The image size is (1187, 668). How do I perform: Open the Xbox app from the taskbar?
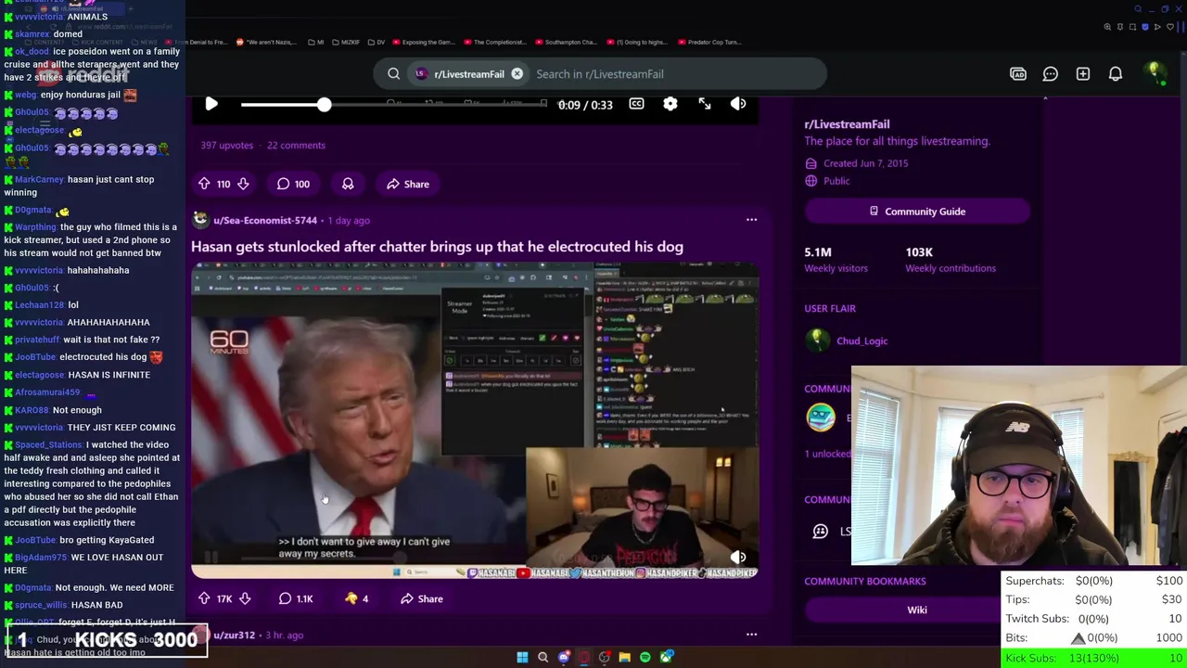665,657
